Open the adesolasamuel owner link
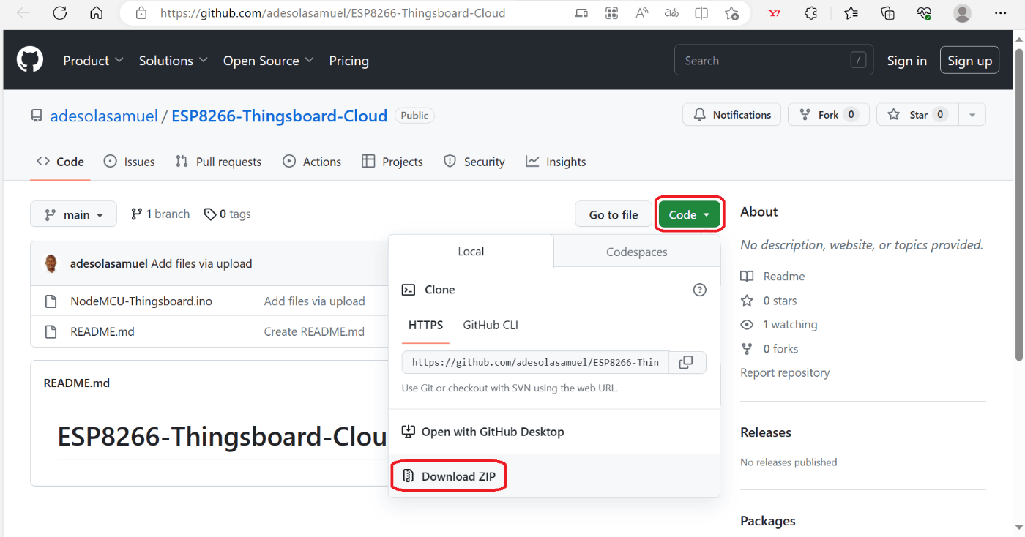This screenshot has height=537, width=1025. [104, 116]
